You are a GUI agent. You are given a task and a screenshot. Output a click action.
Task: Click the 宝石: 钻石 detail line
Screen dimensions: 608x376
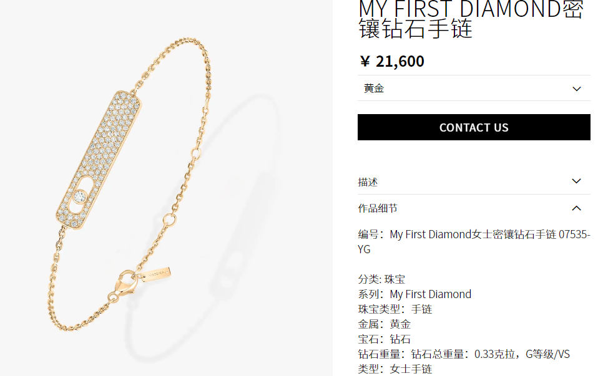[385, 339]
